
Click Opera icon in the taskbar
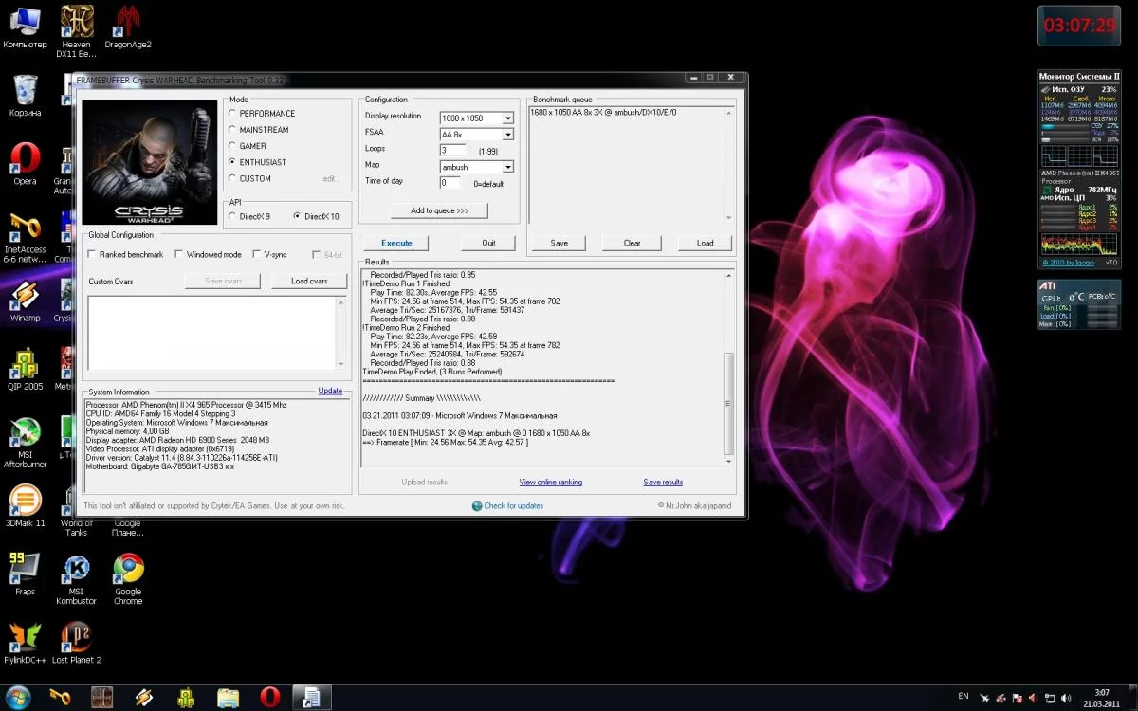click(268, 698)
